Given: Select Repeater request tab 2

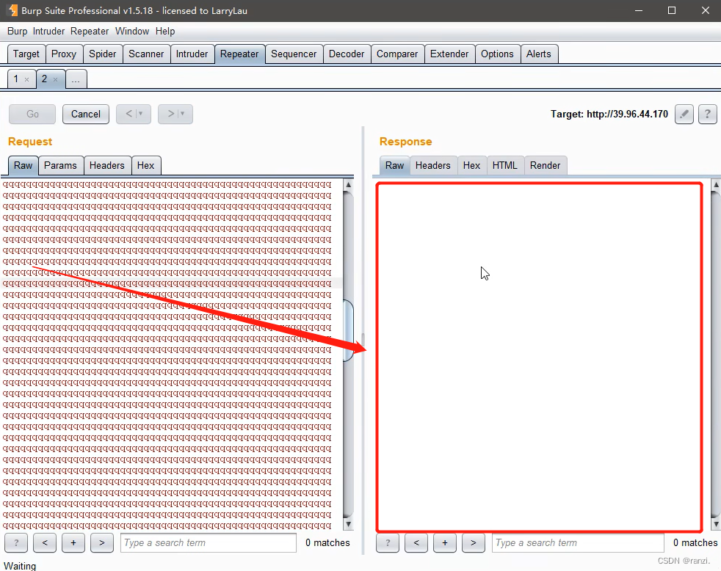Looking at the screenshot, I should [x=45, y=79].
